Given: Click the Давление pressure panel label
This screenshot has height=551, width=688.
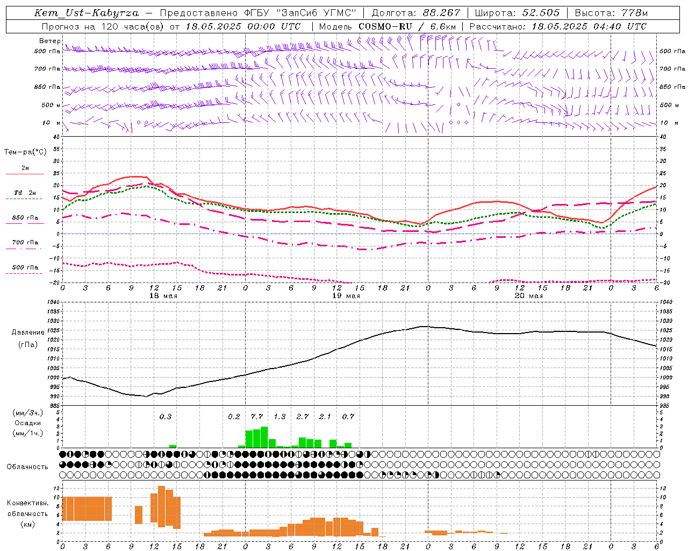Looking at the screenshot, I should tap(28, 333).
